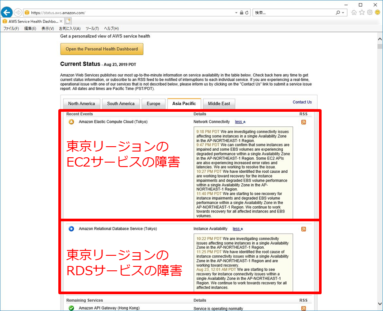Open the ツール(T) menu
The height and width of the screenshot is (311, 383).
click(x=92, y=29)
